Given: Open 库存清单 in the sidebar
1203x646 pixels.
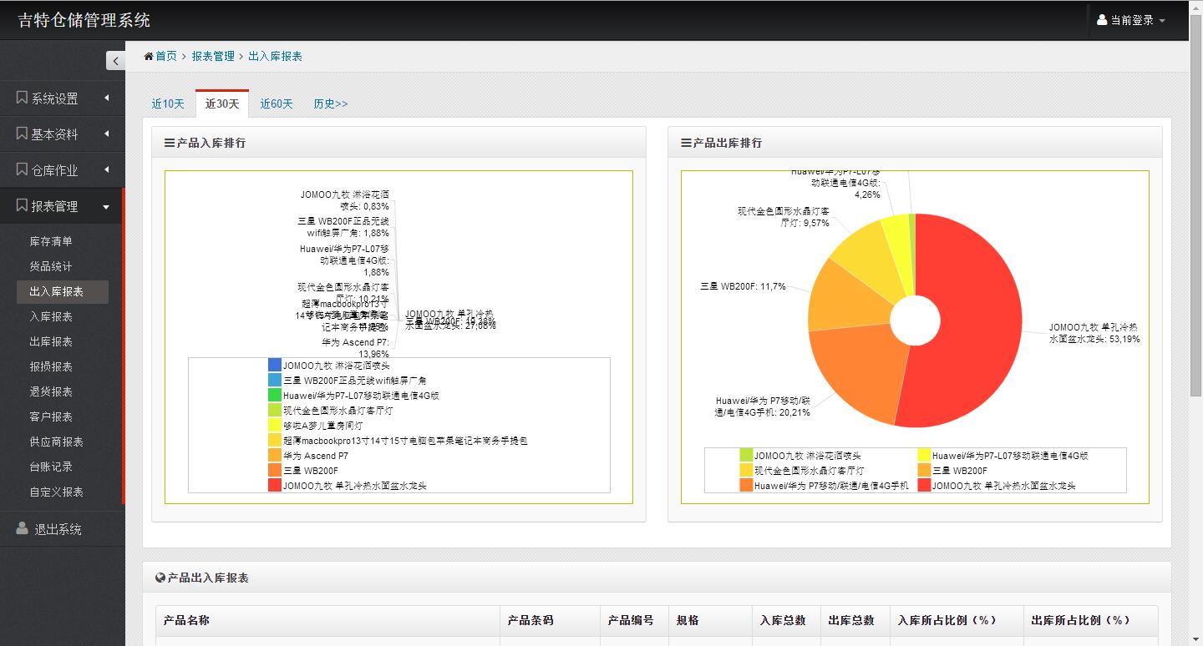Looking at the screenshot, I should click(x=51, y=241).
